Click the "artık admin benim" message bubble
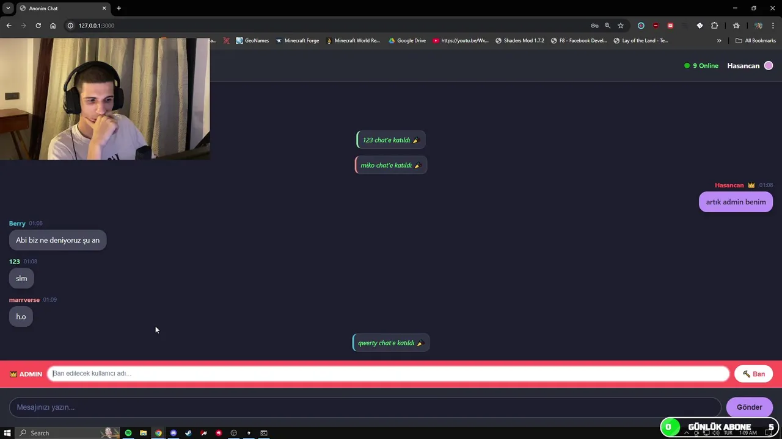This screenshot has height=439, width=782. point(736,202)
